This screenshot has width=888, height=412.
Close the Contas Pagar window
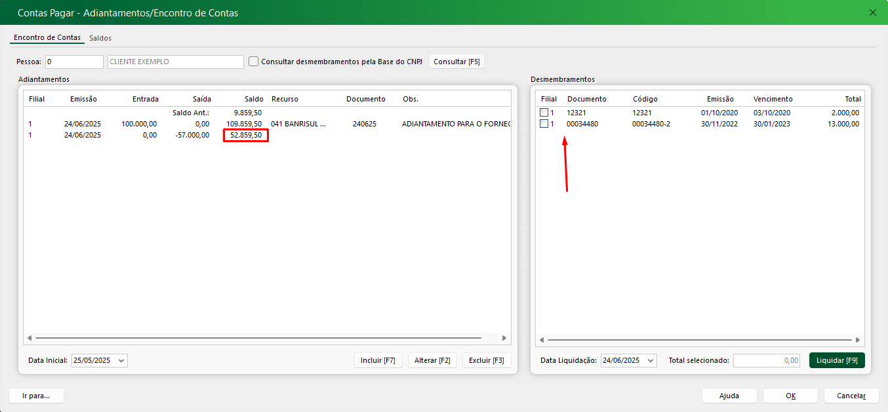[872, 12]
